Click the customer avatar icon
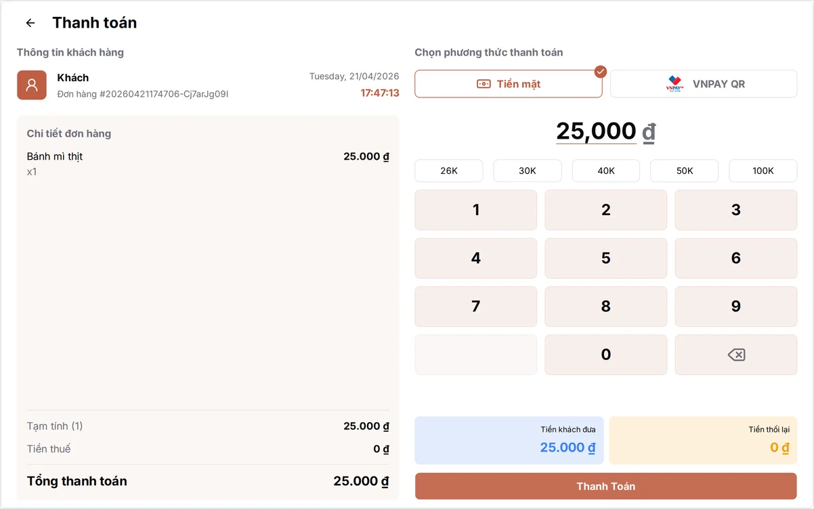 pos(32,85)
